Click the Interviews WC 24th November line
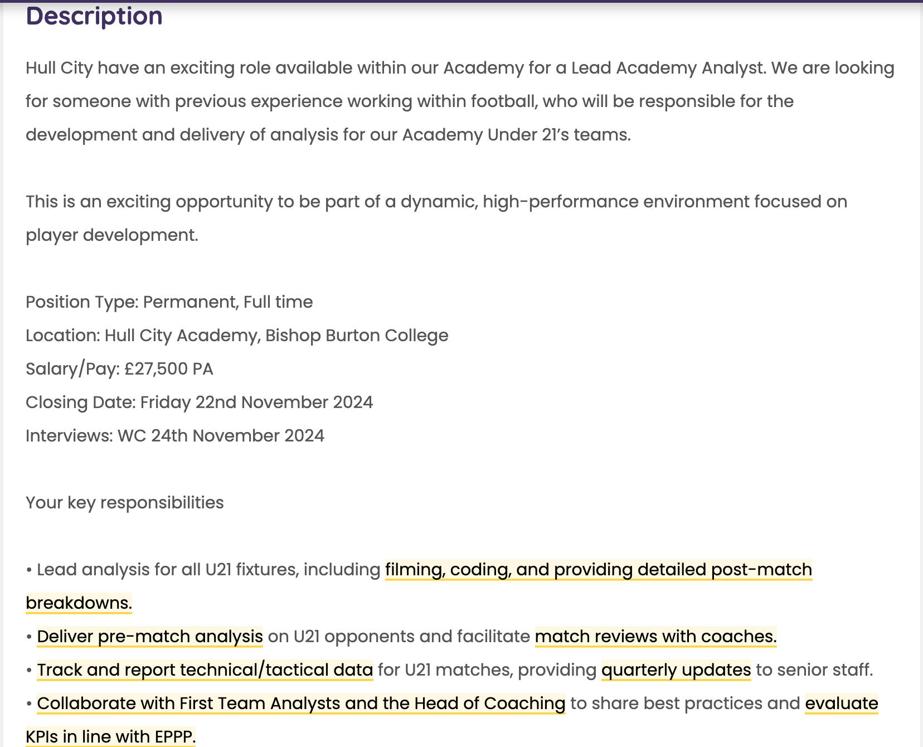Screen dimensions: 923x747 174,436
